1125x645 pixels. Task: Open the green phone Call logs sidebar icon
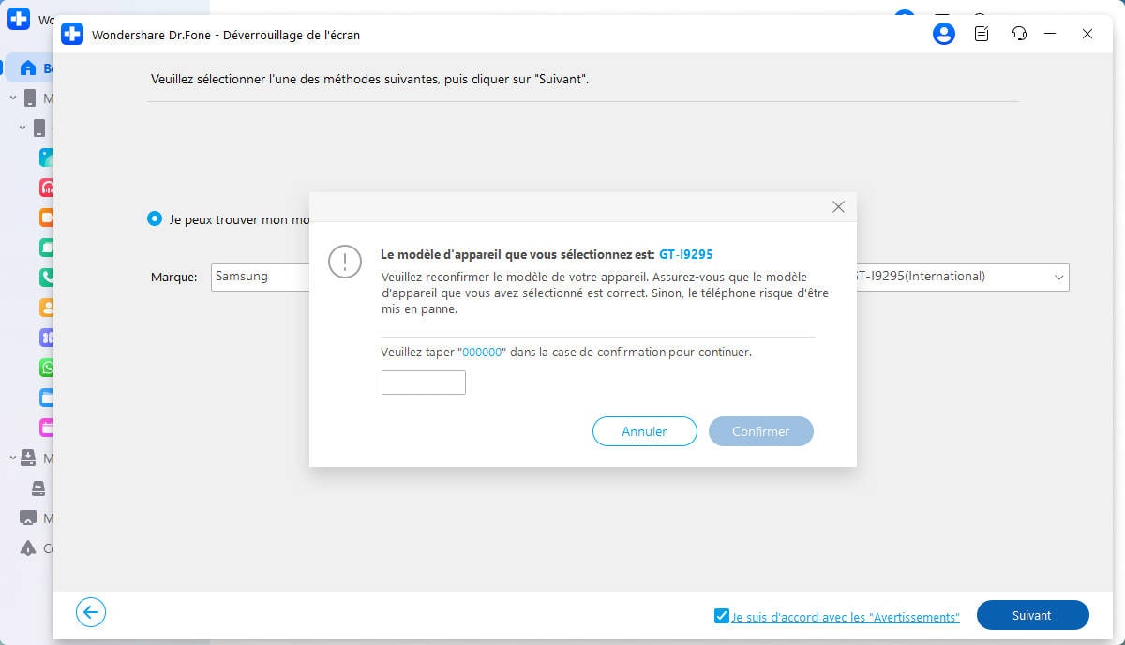pyautogui.click(x=46, y=277)
